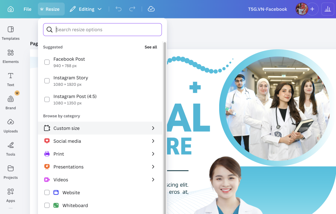Image resolution: width=336 pixels, height=214 pixels.
Task: Undo the last action
Action: pos(119,9)
